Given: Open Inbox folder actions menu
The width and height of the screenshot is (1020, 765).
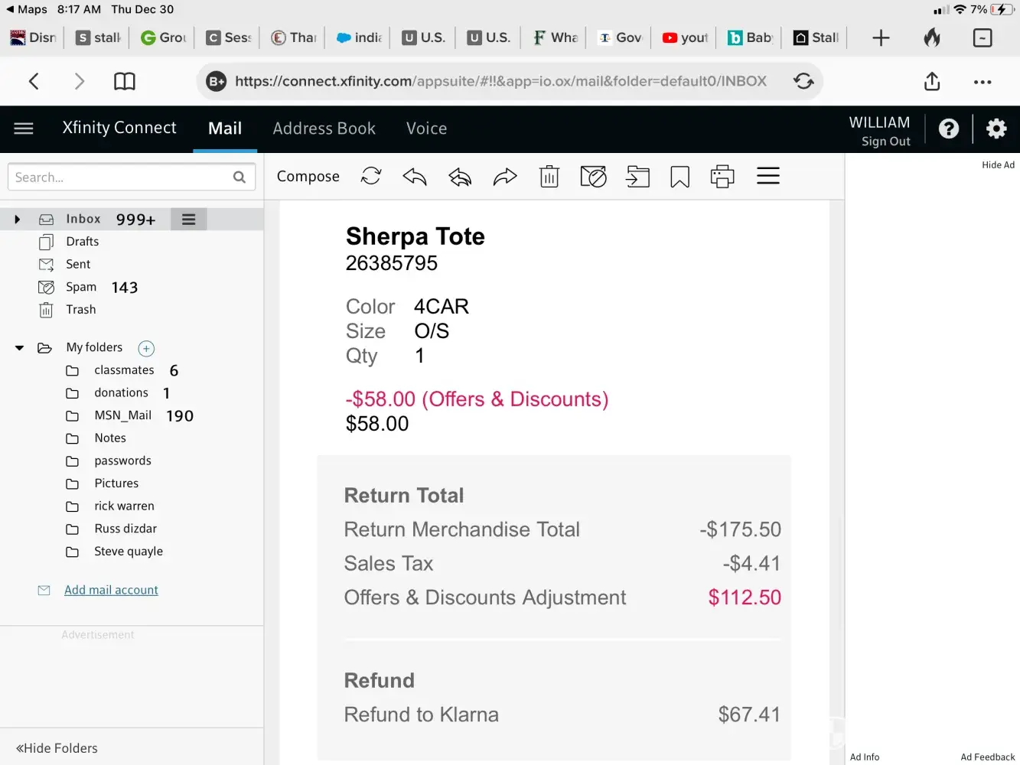Looking at the screenshot, I should [188, 220].
